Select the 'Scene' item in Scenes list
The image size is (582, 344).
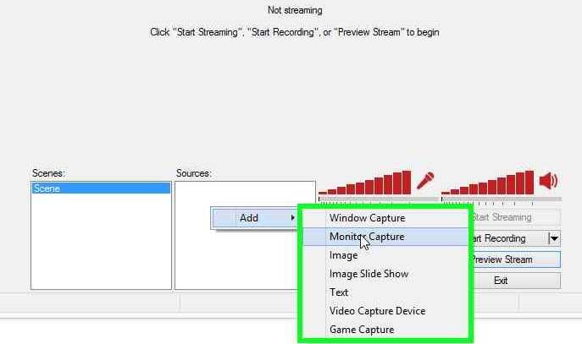point(100,188)
